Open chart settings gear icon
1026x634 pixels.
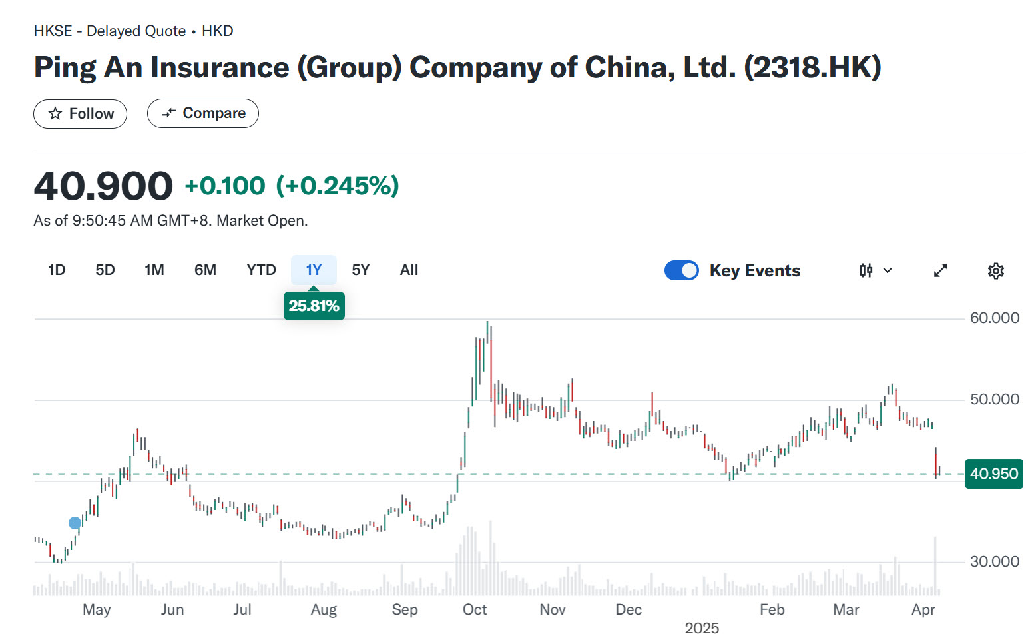click(996, 270)
